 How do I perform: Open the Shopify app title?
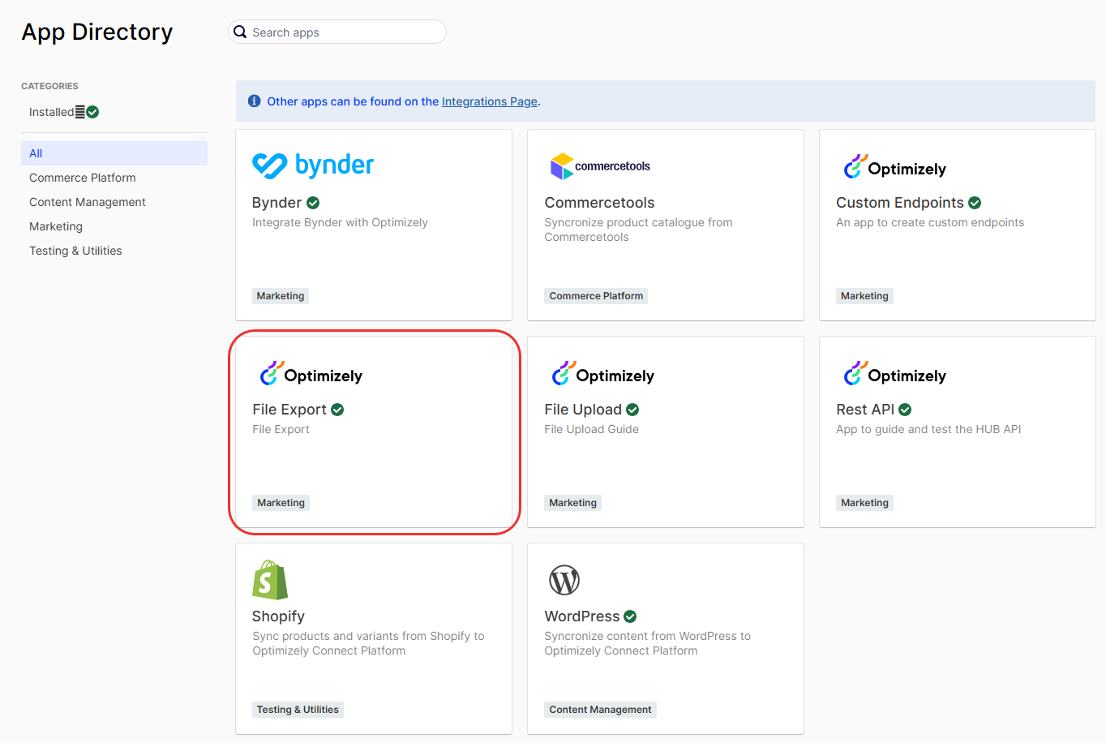click(x=278, y=616)
